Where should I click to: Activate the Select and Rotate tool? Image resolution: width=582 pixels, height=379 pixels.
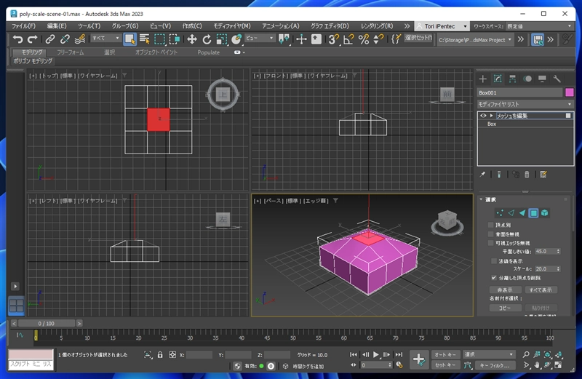tap(207, 39)
